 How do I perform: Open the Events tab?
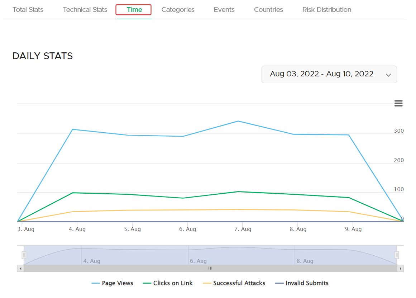[224, 10]
